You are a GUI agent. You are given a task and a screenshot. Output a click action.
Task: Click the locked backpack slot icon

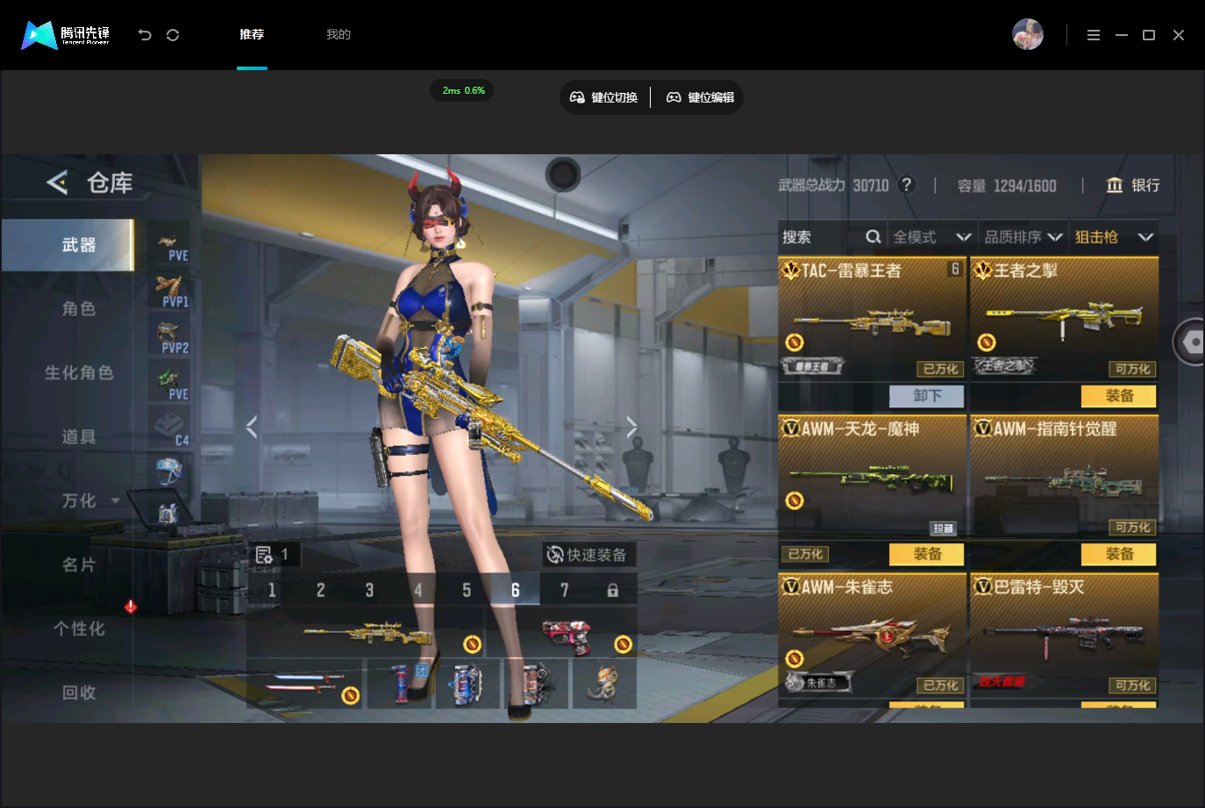click(x=612, y=591)
